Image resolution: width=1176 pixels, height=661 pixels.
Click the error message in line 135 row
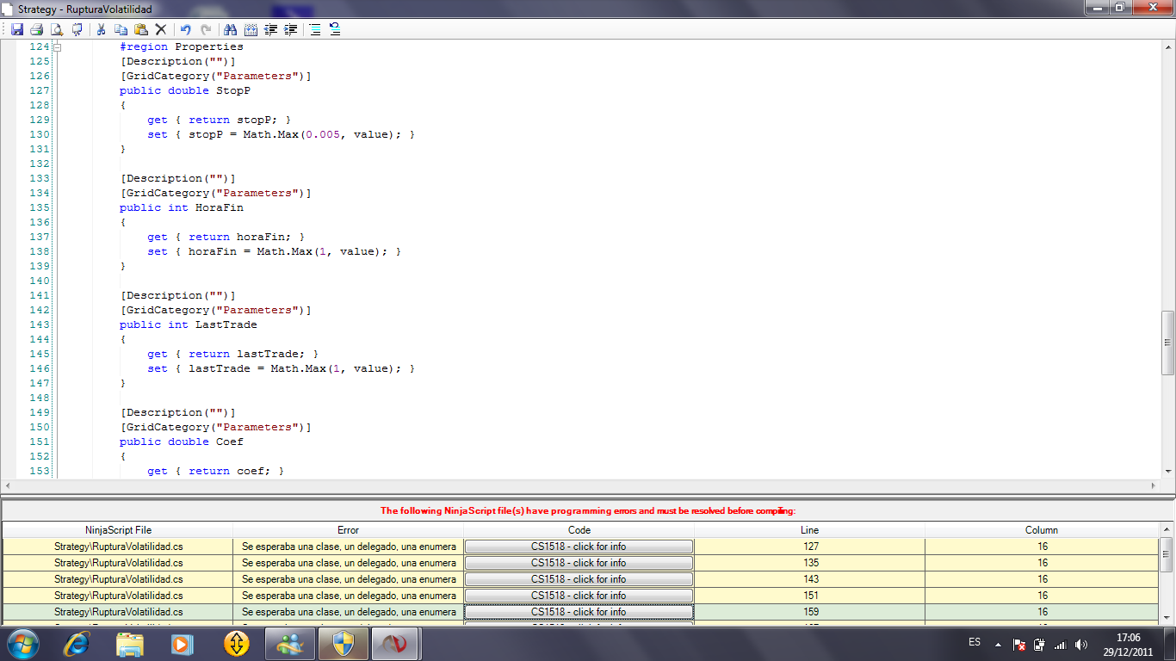click(349, 563)
